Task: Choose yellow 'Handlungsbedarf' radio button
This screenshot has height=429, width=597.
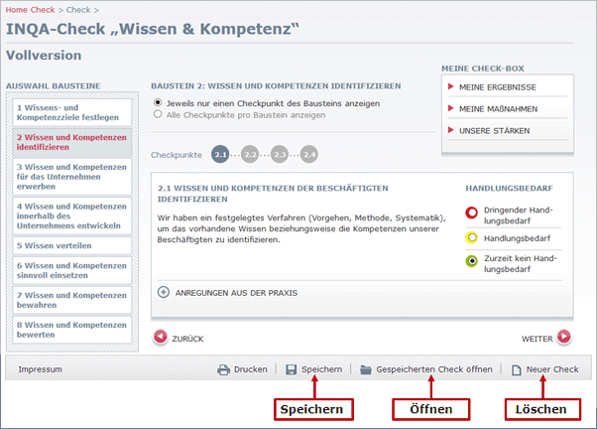Action: pyautogui.click(x=472, y=238)
